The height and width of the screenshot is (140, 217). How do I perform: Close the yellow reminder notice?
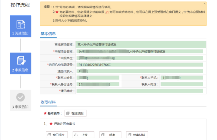tap(204, 4)
